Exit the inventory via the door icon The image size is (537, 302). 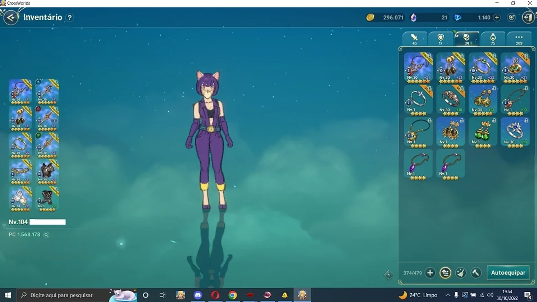tap(528, 18)
